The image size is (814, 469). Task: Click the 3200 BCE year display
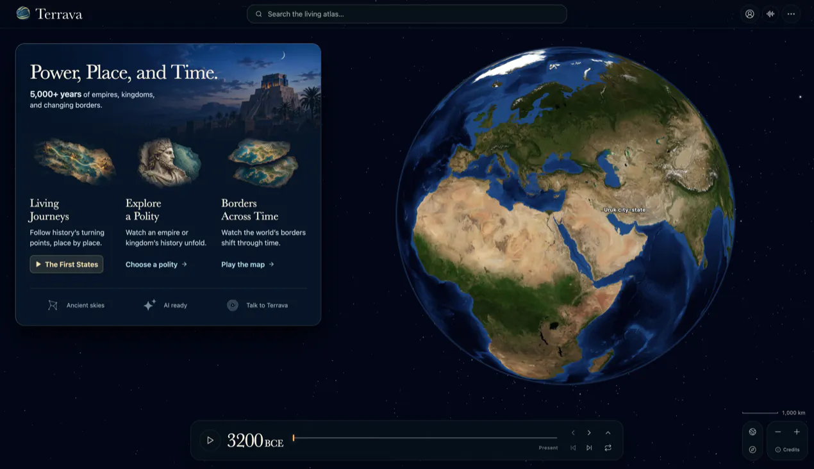coord(255,441)
